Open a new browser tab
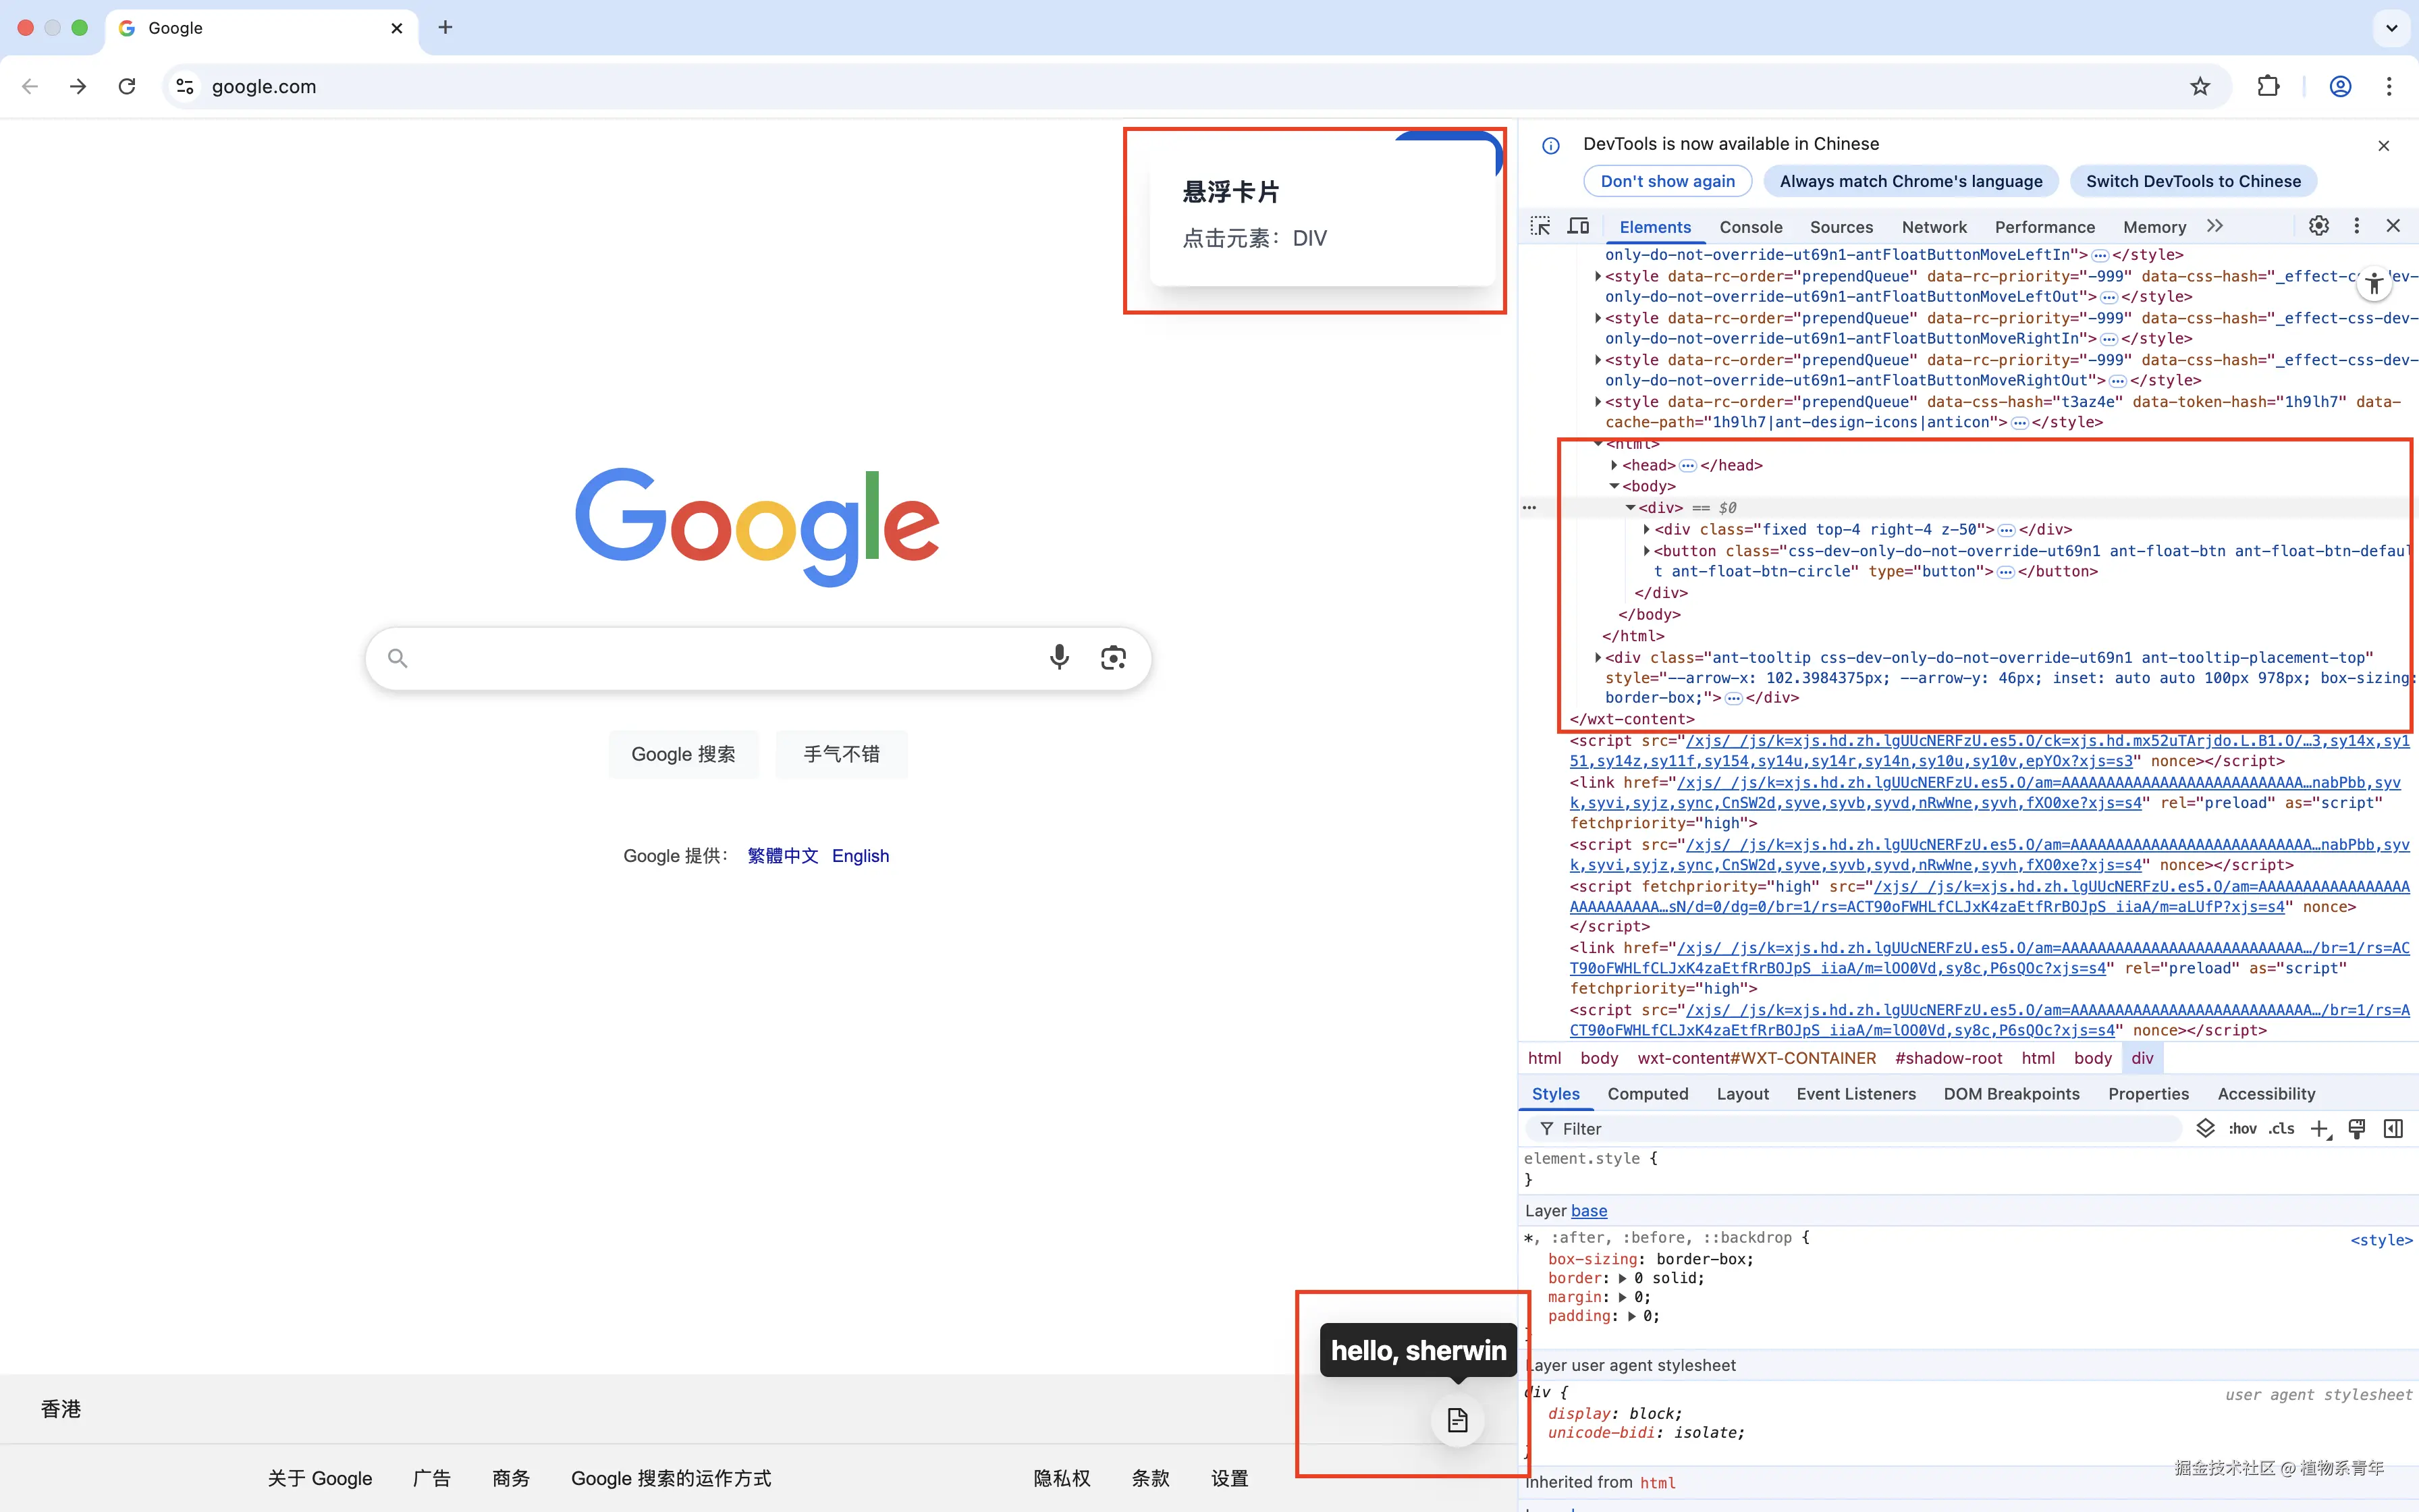 [446, 28]
